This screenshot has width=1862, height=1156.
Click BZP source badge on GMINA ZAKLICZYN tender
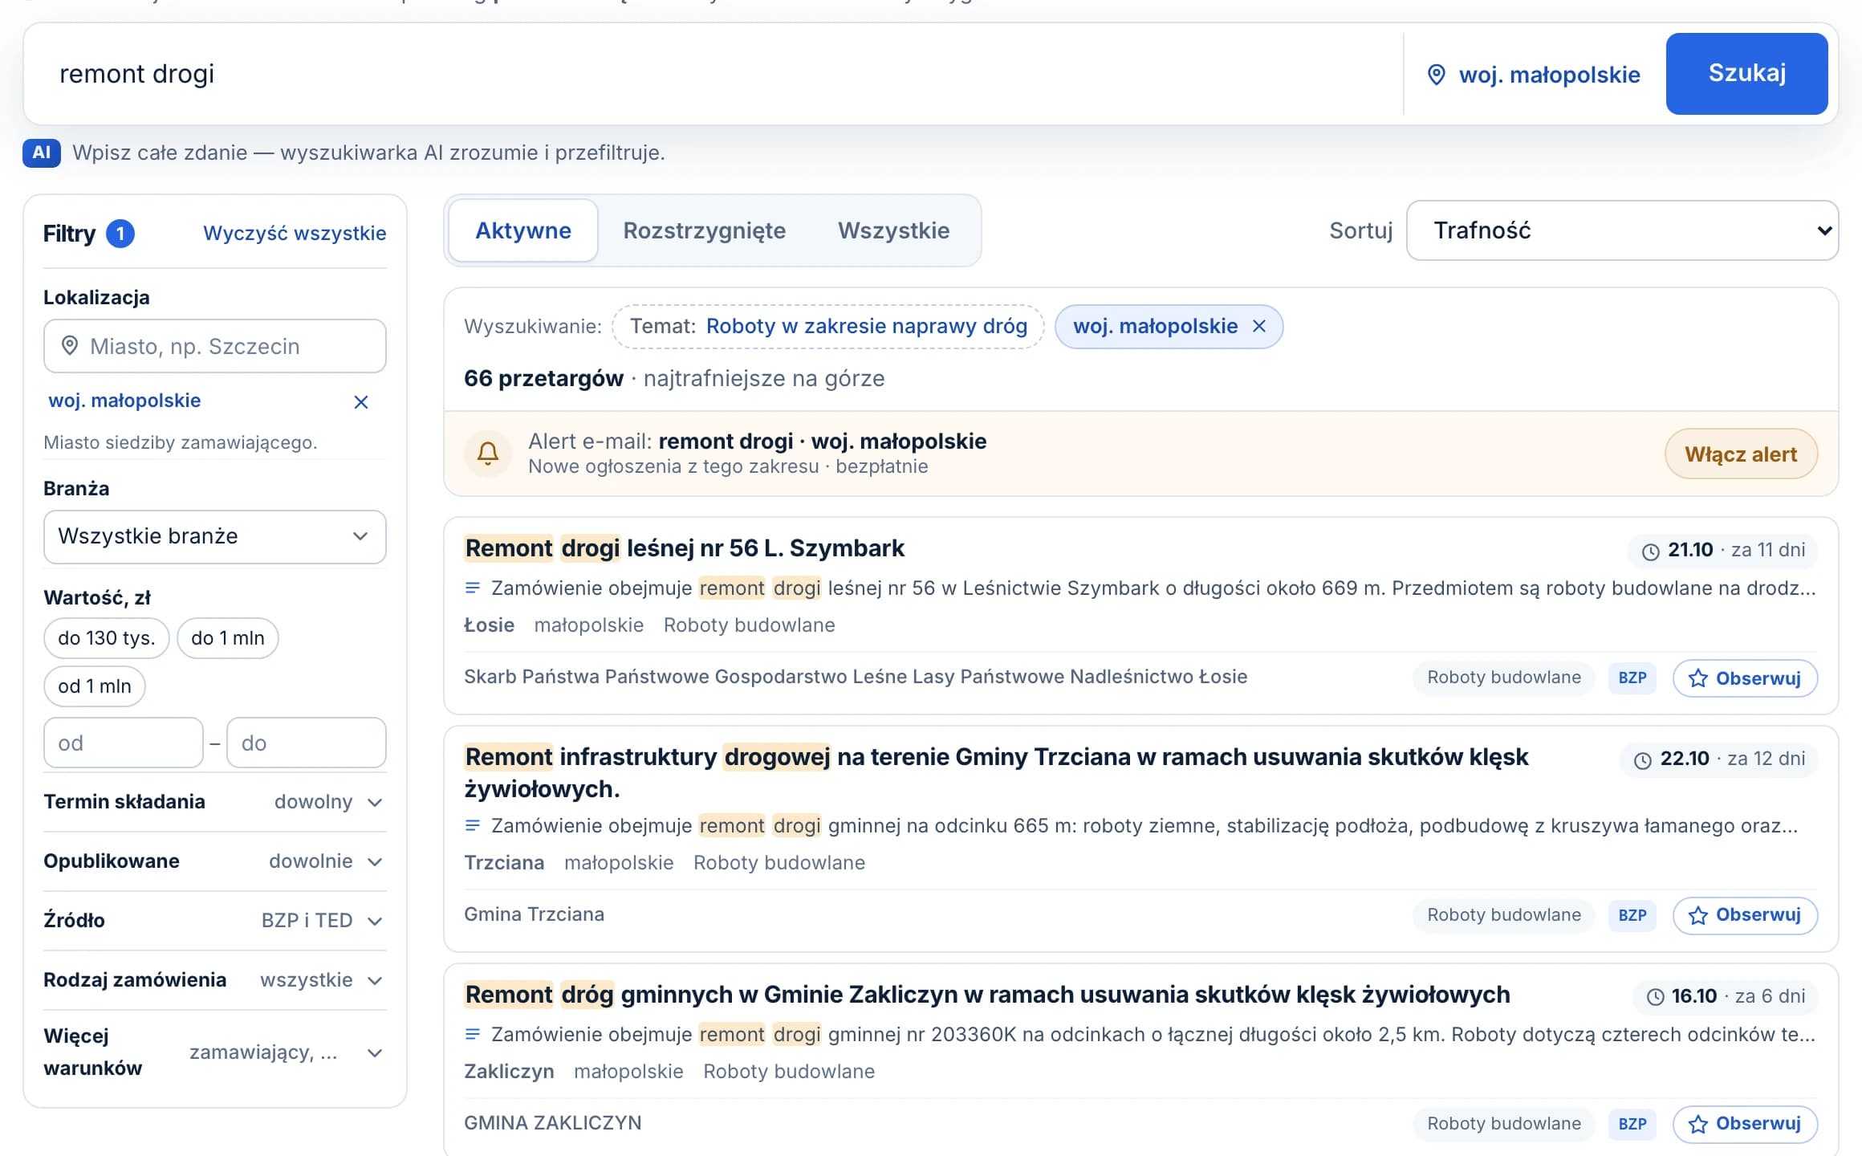(1632, 1124)
